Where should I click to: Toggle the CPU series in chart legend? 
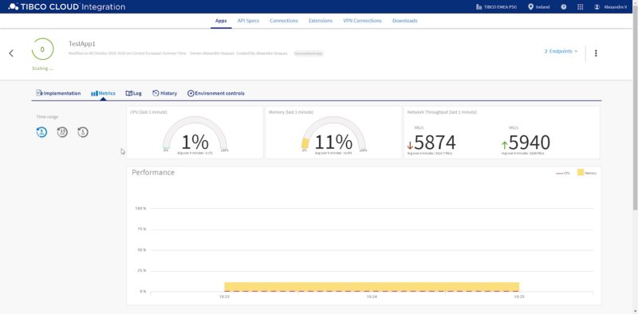click(563, 173)
